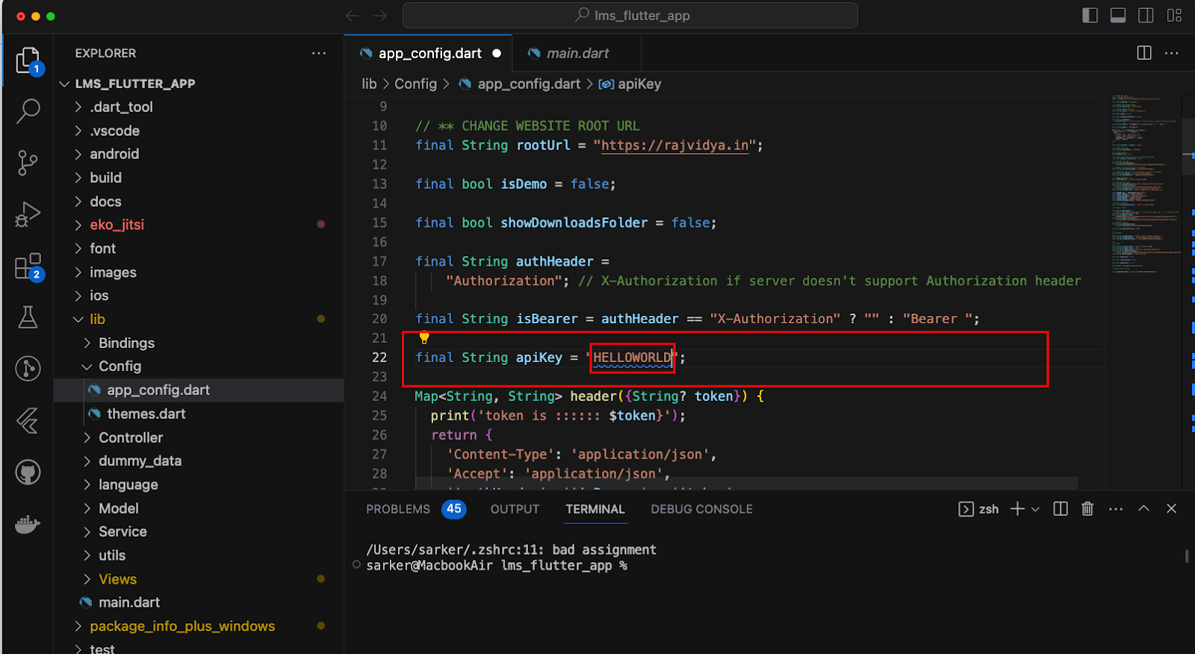Open the new terminal launch profile dropdown
This screenshot has height=654, width=1195.
point(1035,509)
